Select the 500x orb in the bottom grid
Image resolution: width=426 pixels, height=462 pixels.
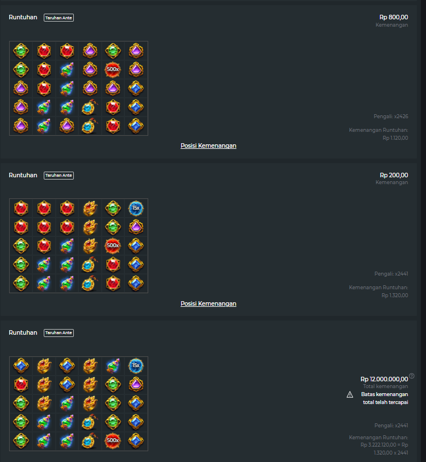(x=113, y=440)
